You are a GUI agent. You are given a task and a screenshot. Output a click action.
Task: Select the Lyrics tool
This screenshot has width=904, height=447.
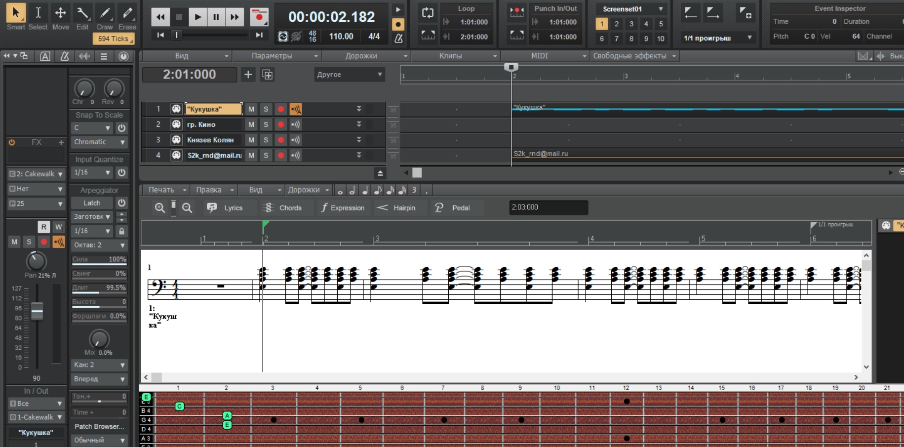click(x=225, y=208)
